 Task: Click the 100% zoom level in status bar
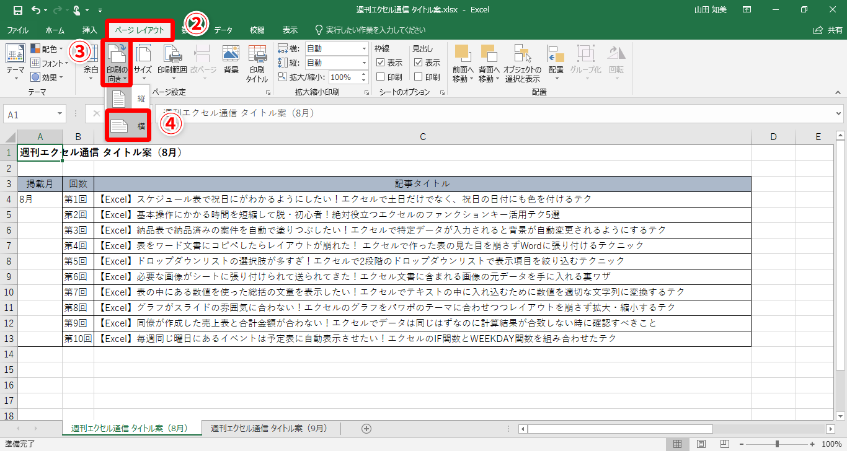tap(831, 444)
